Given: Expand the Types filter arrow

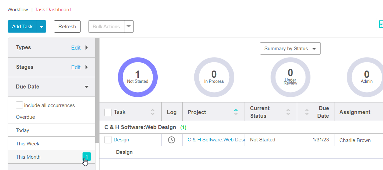Looking at the screenshot, I should pyautogui.click(x=87, y=48).
